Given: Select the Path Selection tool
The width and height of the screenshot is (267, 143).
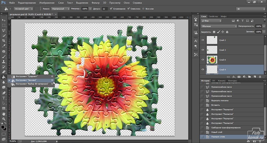Looking at the screenshot, I should coord(4,103).
